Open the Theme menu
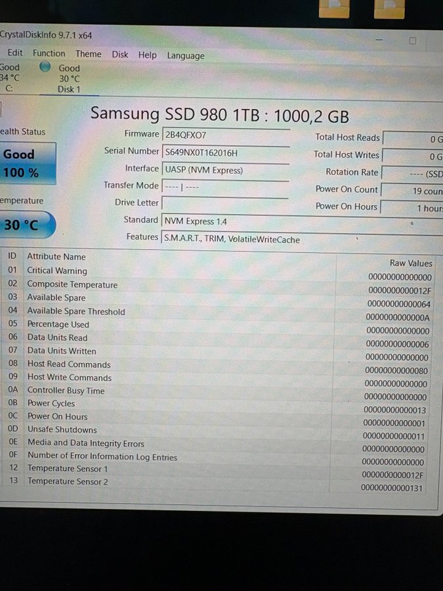Image resolution: width=443 pixels, height=591 pixels. tap(88, 55)
